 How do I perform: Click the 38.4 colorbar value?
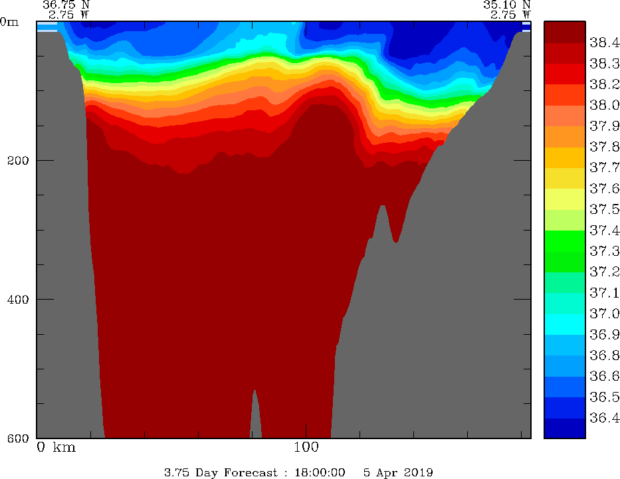(x=604, y=43)
